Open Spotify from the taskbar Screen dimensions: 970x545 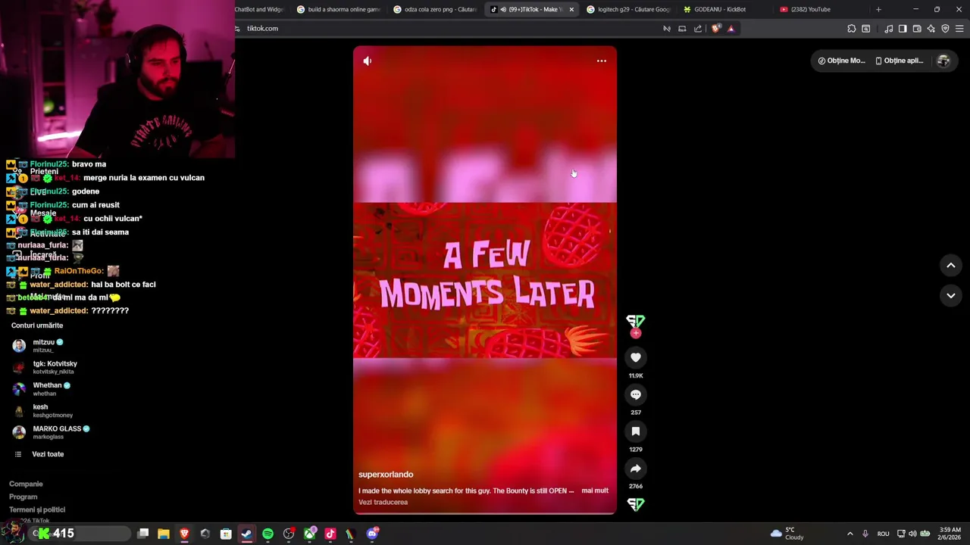[268, 534]
